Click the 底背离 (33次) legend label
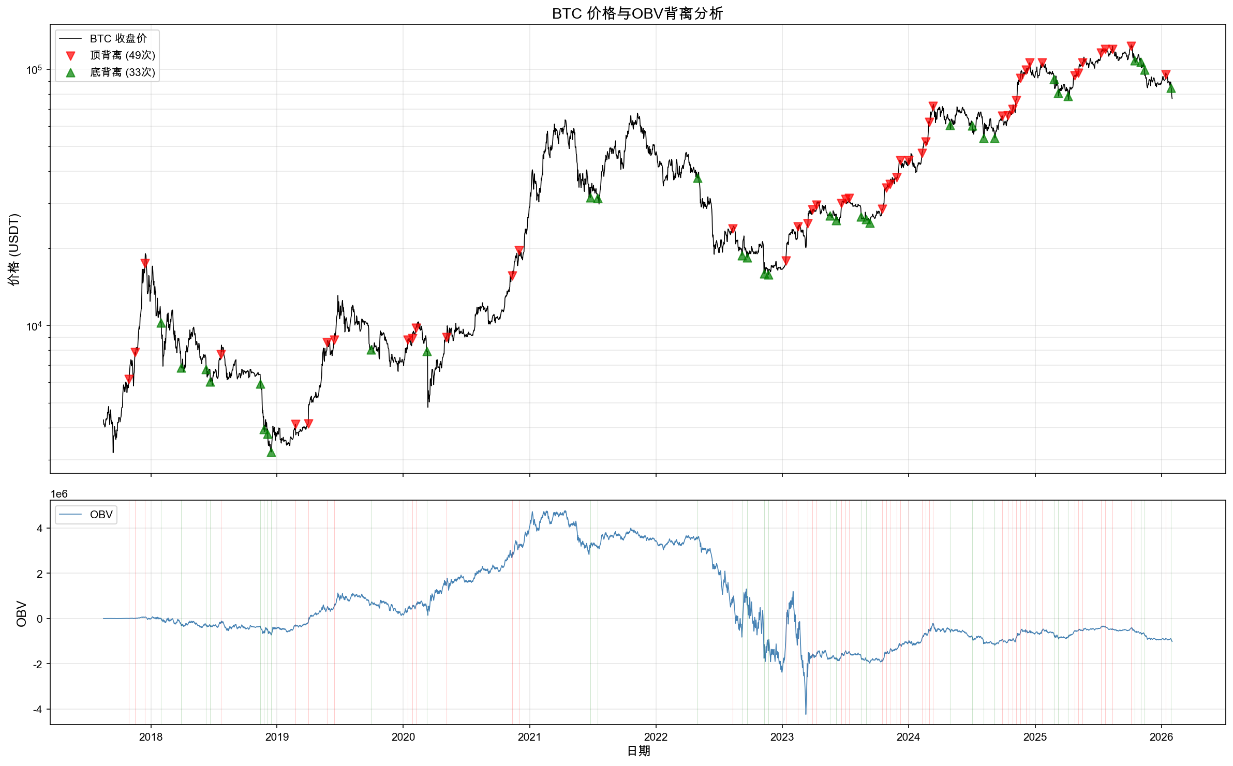Screen dimensions: 1233x766 tap(122, 72)
